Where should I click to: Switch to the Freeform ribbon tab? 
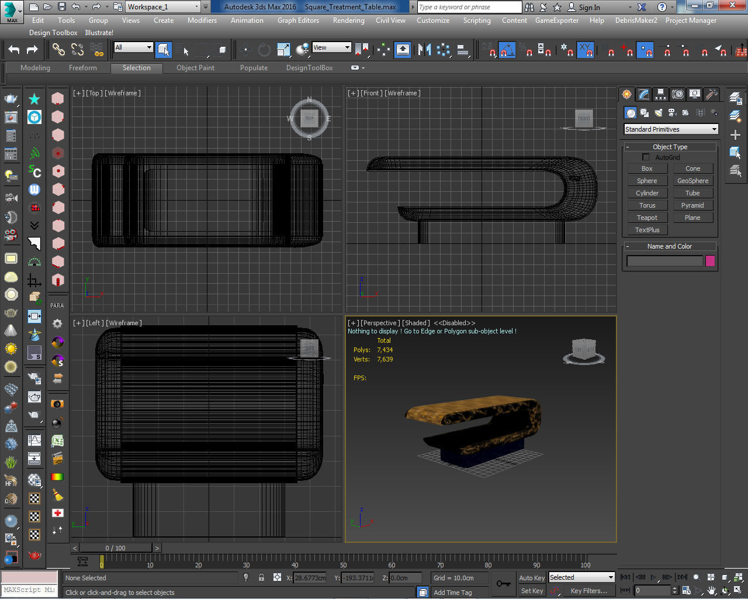[x=83, y=68]
